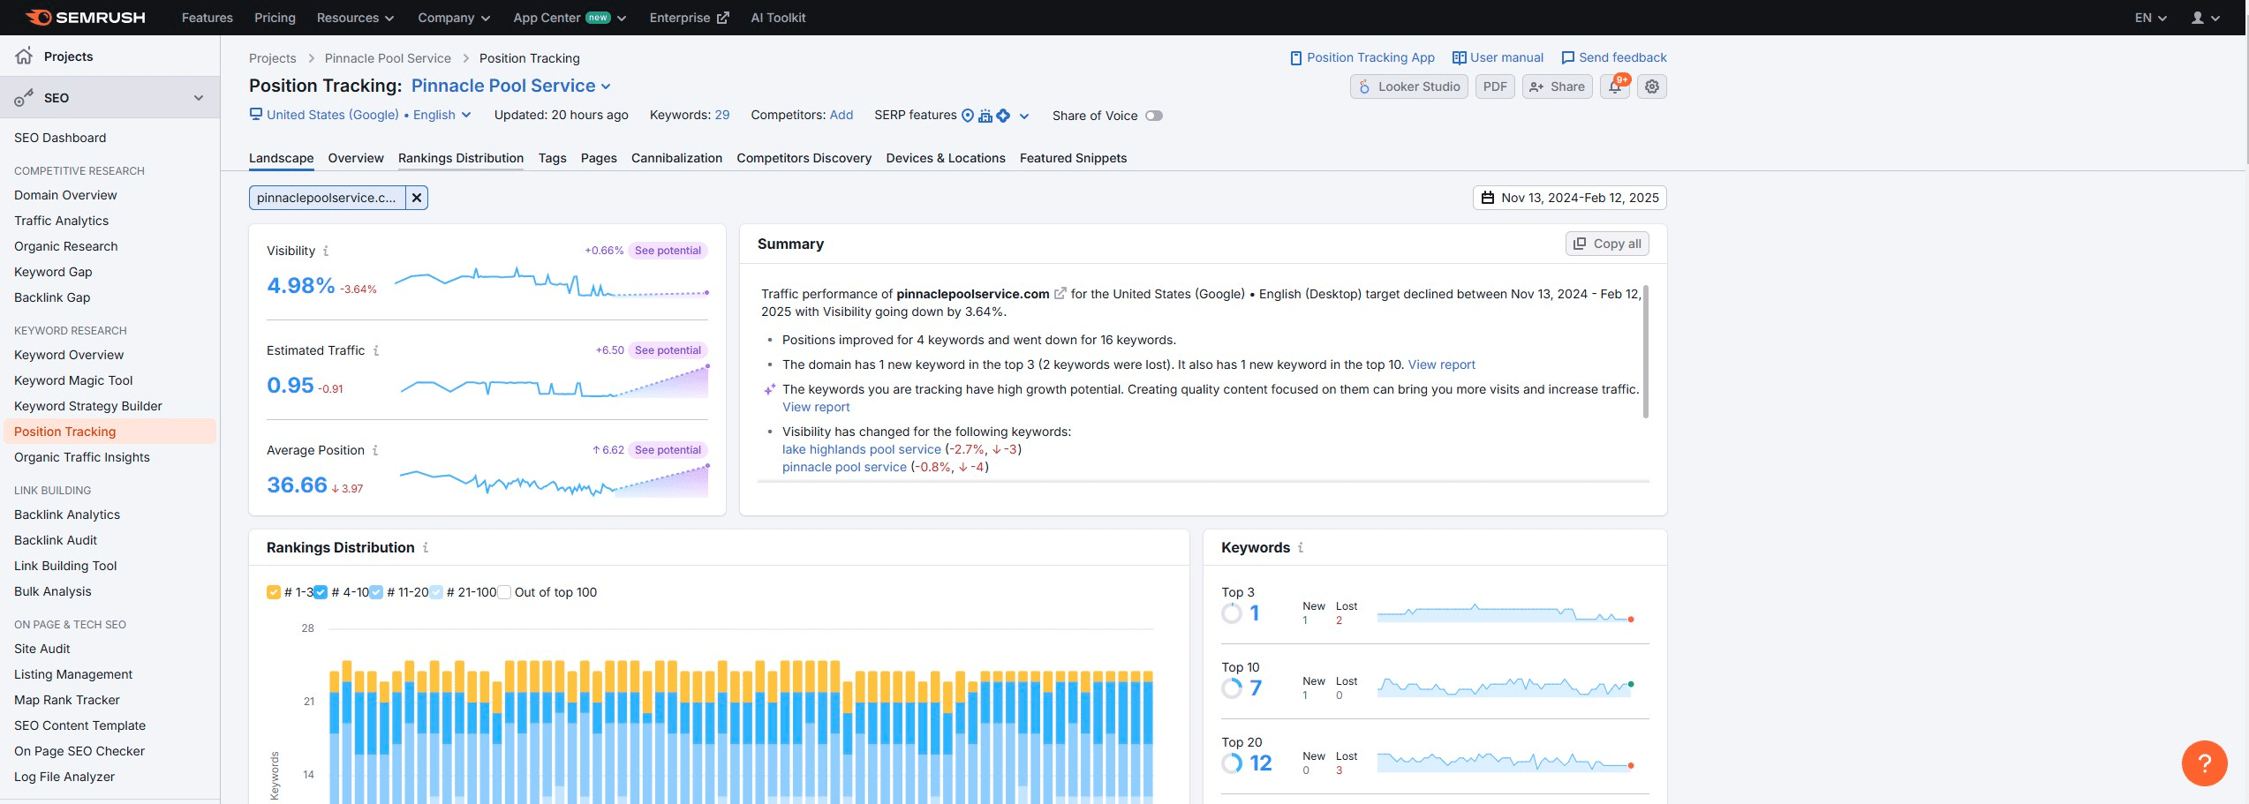The image size is (2249, 804).
Task: Switch to the Cannibalization tab
Action: (x=676, y=158)
